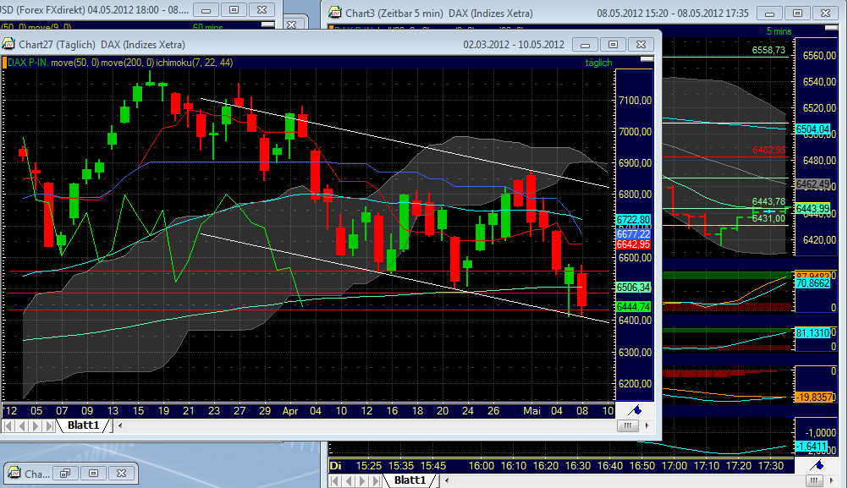Close the partially hidden window behind Chart27
Screen dimensions: 848x488
(x=291, y=25)
